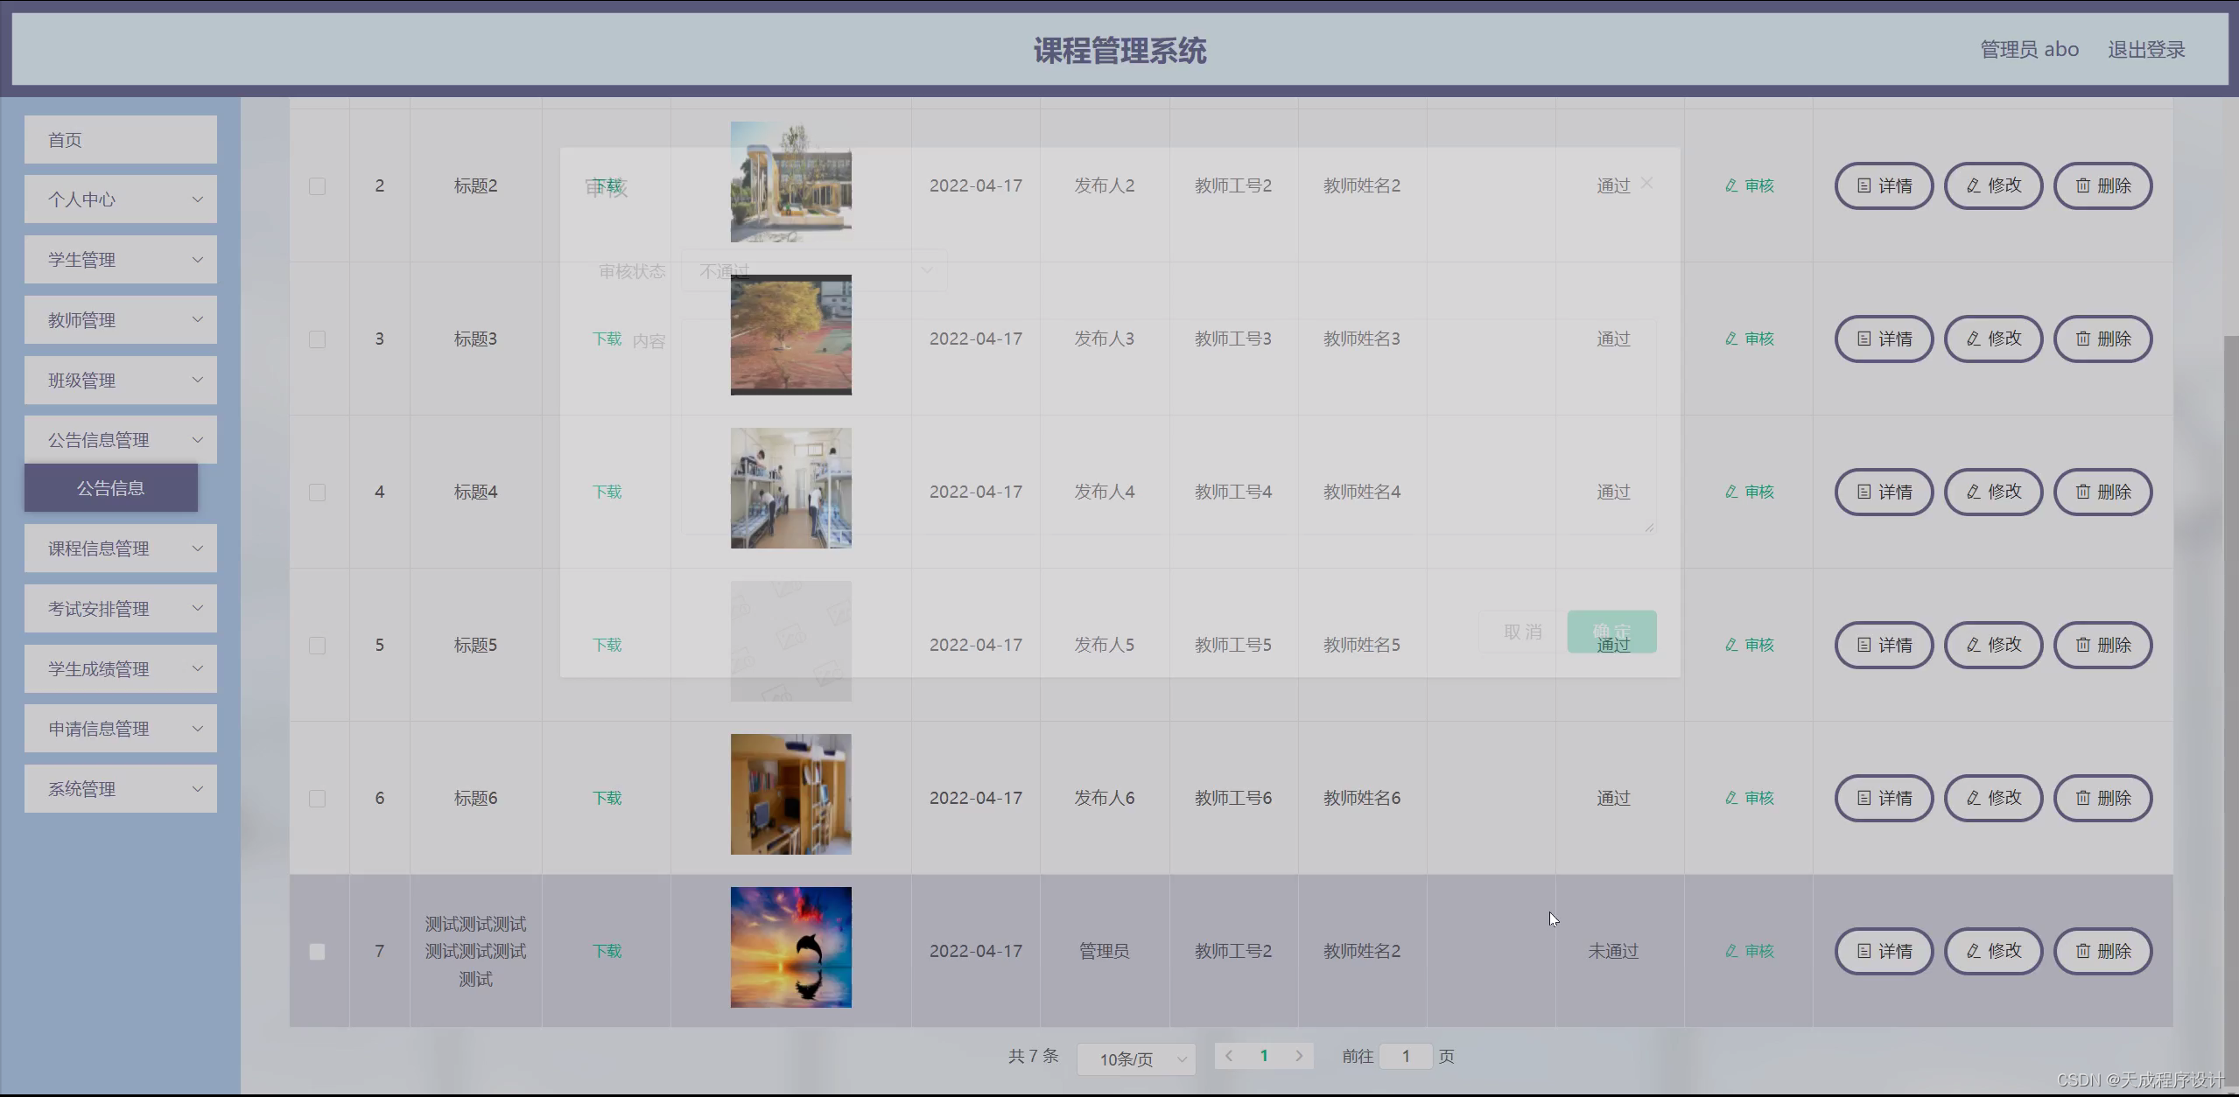The image size is (2239, 1097).
Task: Check the checkbox for row 2
Action: click(x=318, y=186)
